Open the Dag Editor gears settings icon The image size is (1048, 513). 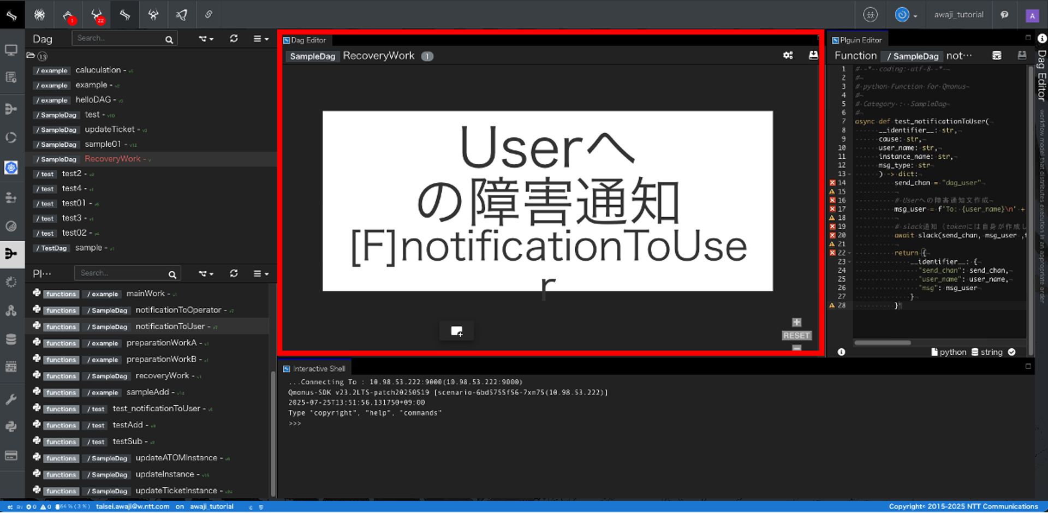[788, 56]
